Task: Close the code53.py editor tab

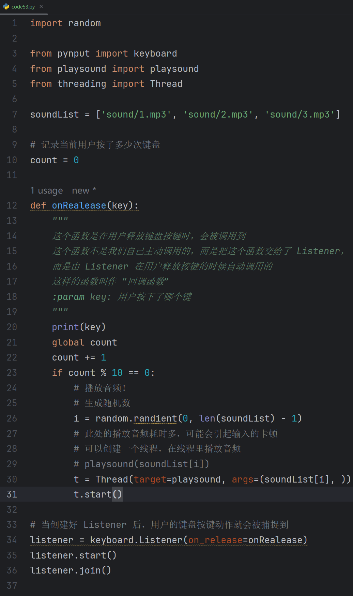Action: tap(41, 6)
